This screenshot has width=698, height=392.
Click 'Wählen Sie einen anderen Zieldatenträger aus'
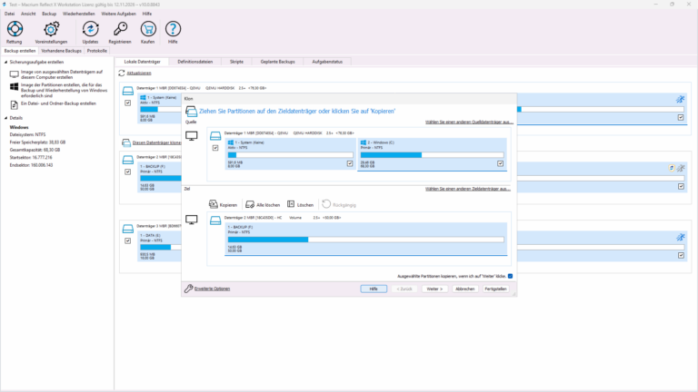[468, 189]
